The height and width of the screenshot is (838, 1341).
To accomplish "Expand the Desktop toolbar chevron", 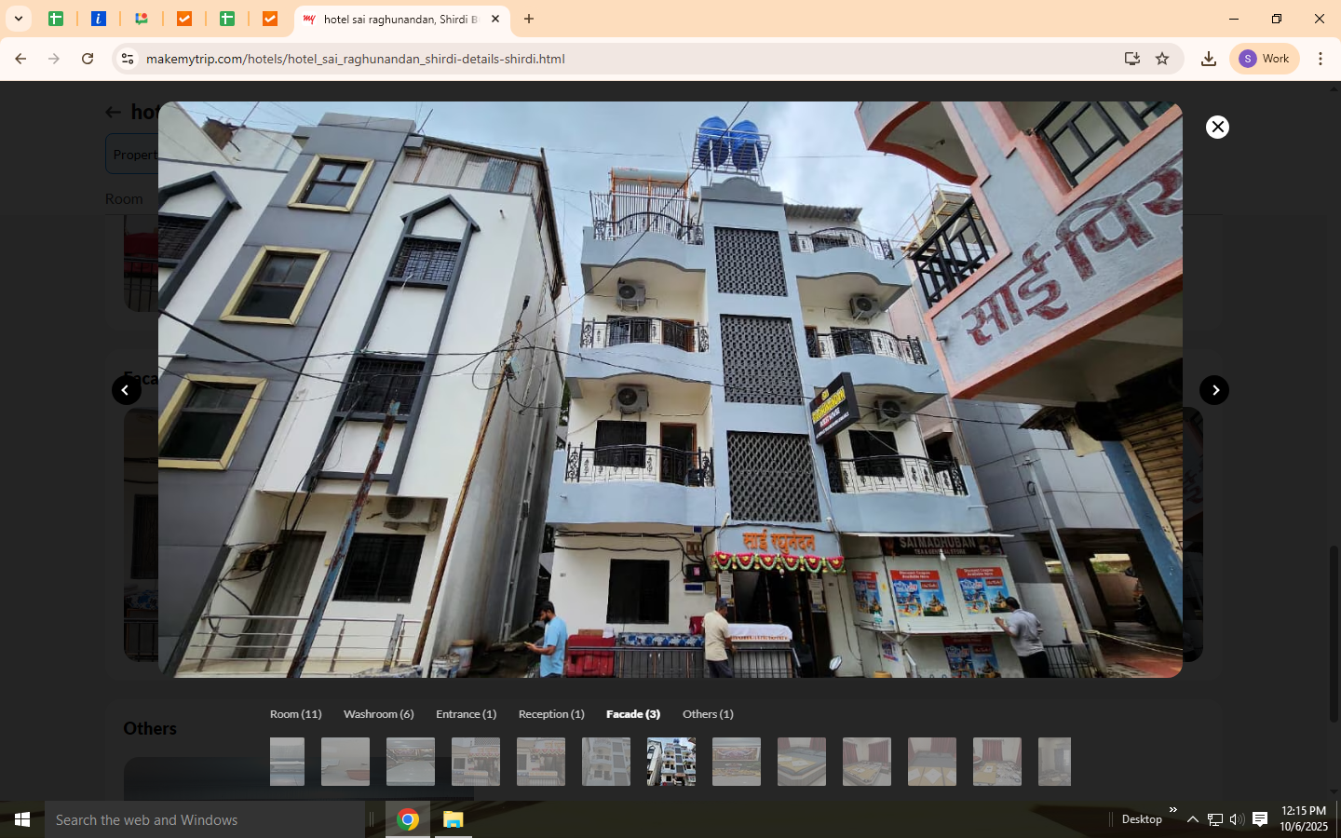I will pyautogui.click(x=1172, y=810).
